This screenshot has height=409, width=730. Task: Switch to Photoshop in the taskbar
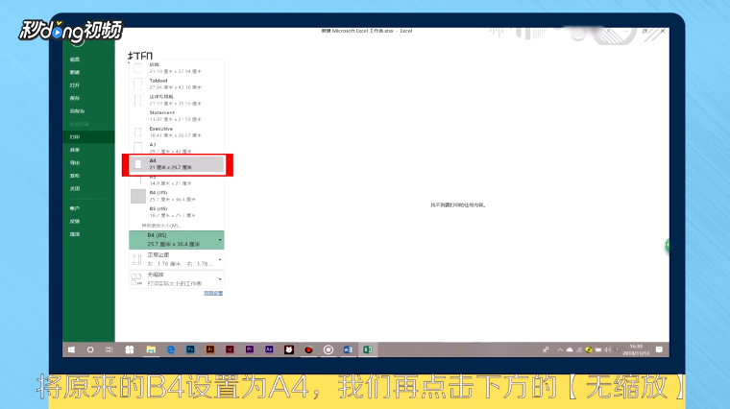click(x=190, y=349)
